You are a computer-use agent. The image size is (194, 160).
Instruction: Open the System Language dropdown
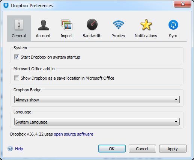pos(97,122)
